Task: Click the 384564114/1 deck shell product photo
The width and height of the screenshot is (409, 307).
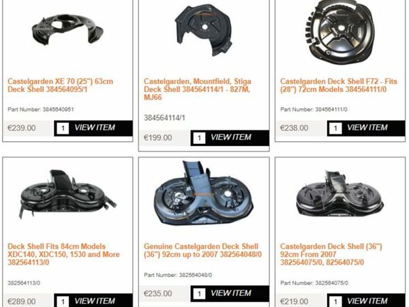Action: coord(204,30)
